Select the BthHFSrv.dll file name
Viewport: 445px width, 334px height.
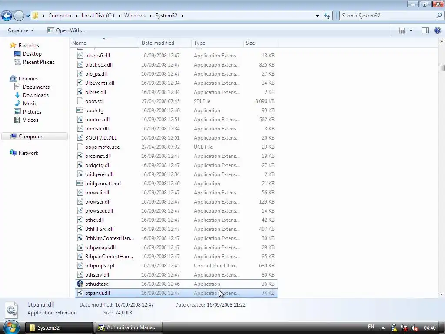tap(99, 229)
